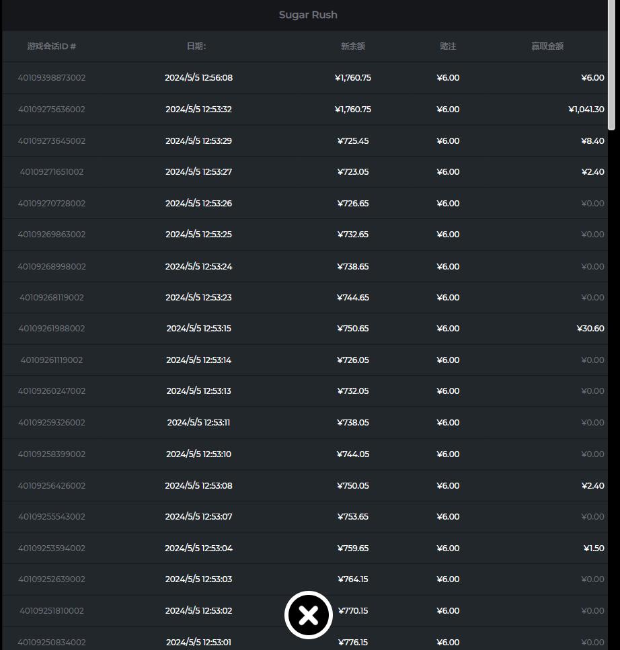The image size is (620, 650).
Task: Select the new balance ¥732.65
Action: [353, 234]
